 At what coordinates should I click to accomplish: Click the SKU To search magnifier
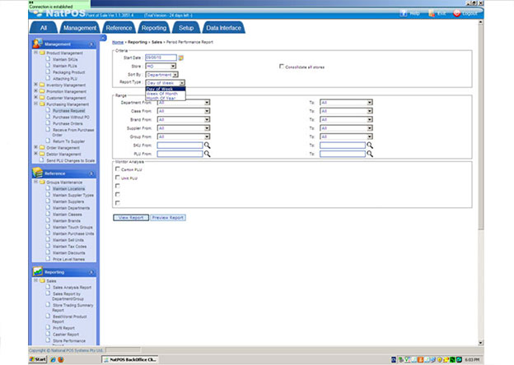[370, 146]
